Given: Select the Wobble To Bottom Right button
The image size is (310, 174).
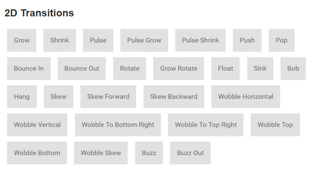Looking at the screenshot, I should point(118,125).
